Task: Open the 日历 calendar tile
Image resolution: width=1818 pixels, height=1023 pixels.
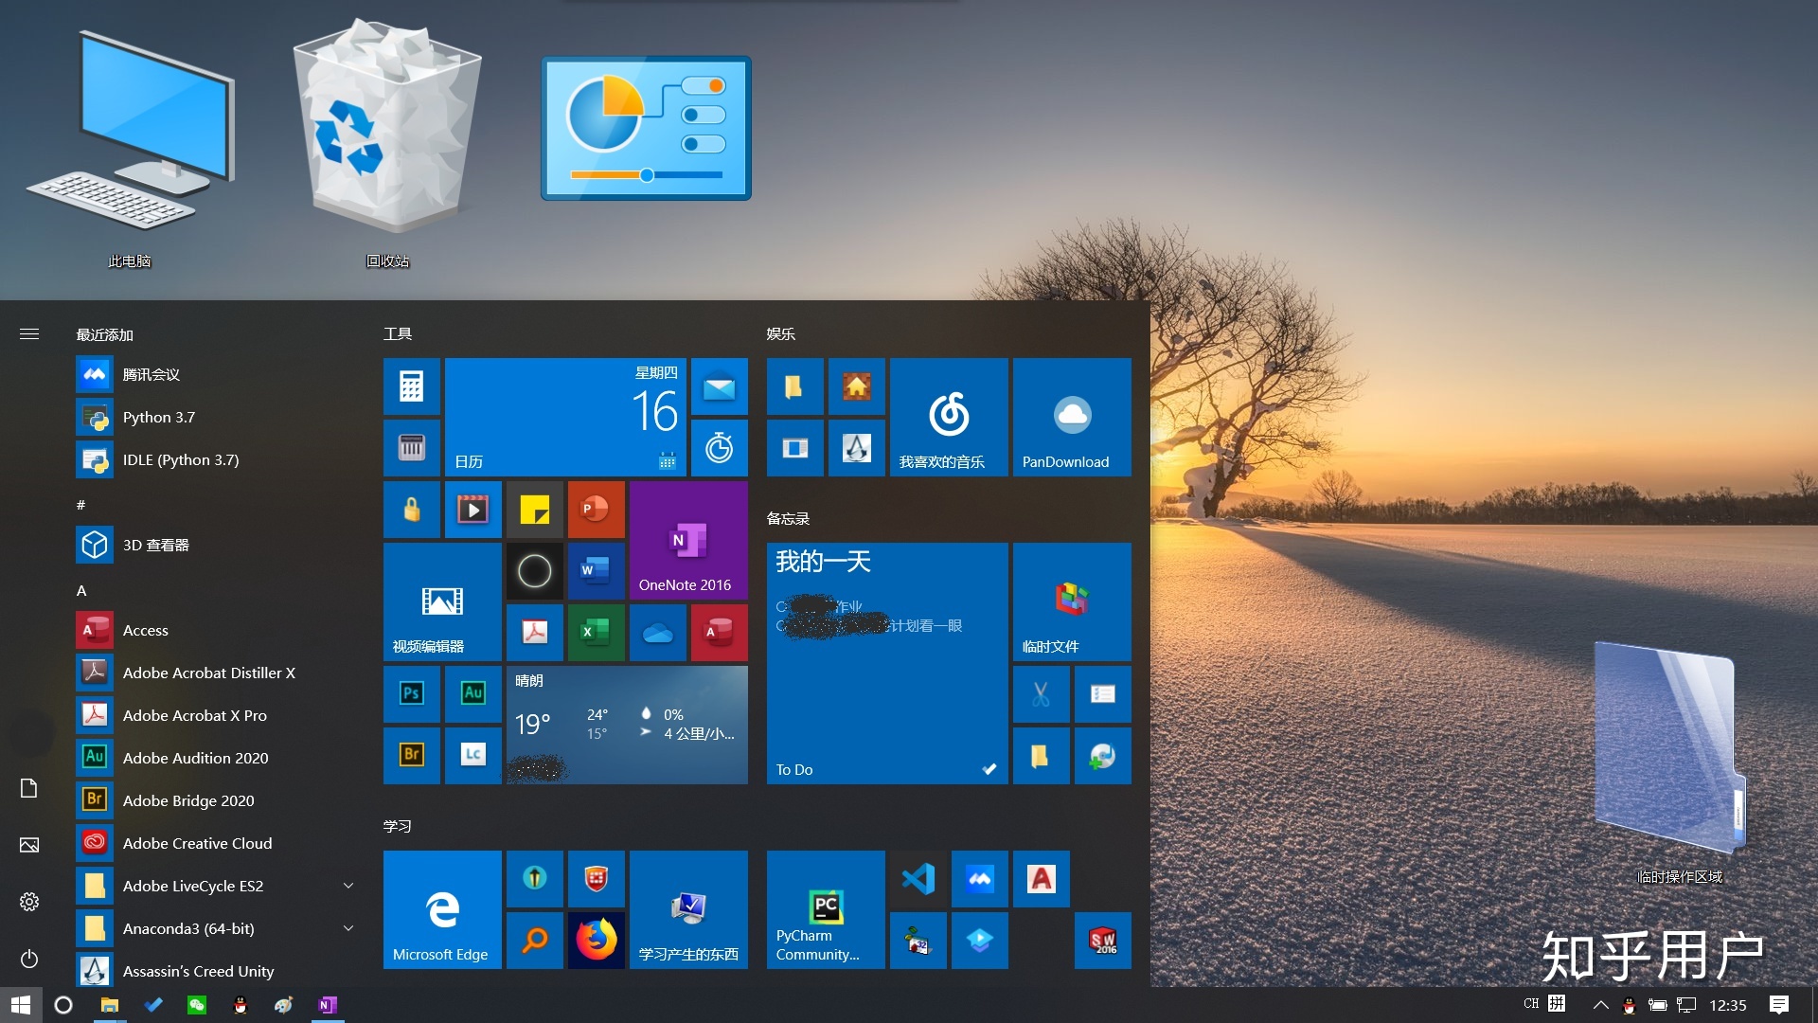Action: [x=565, y=418]
